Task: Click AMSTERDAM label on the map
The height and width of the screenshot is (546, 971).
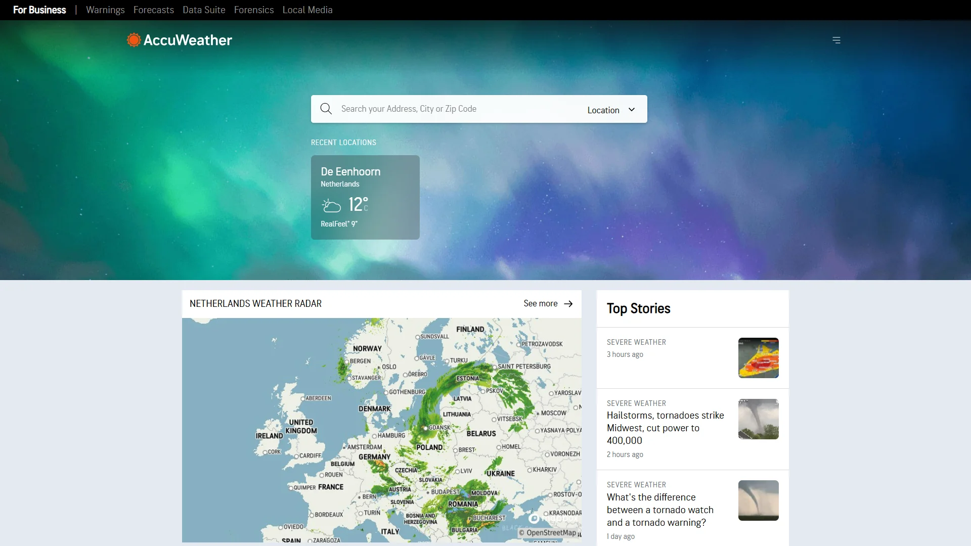Action: 364,447
